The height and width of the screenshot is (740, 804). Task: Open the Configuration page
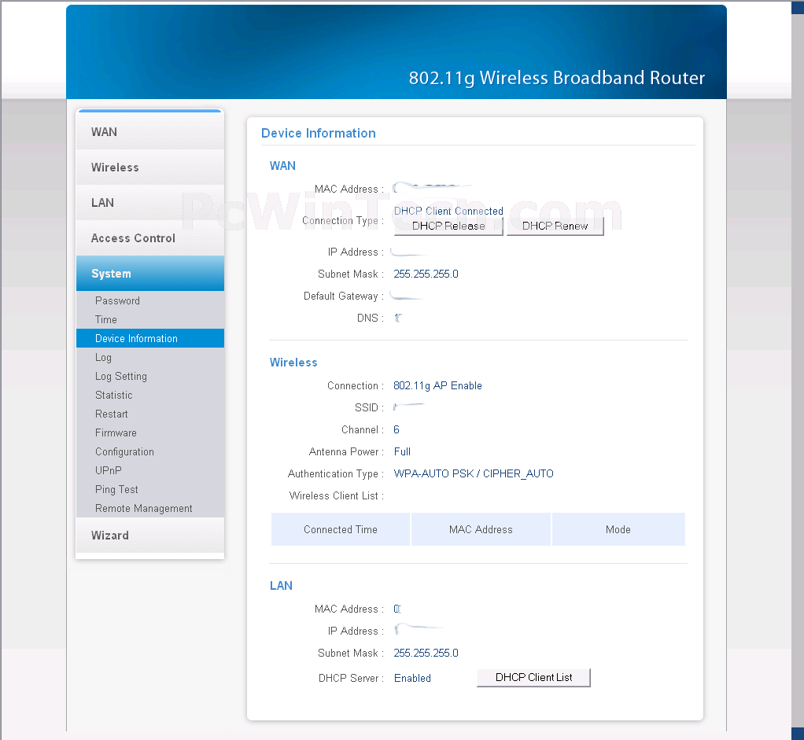124,452
